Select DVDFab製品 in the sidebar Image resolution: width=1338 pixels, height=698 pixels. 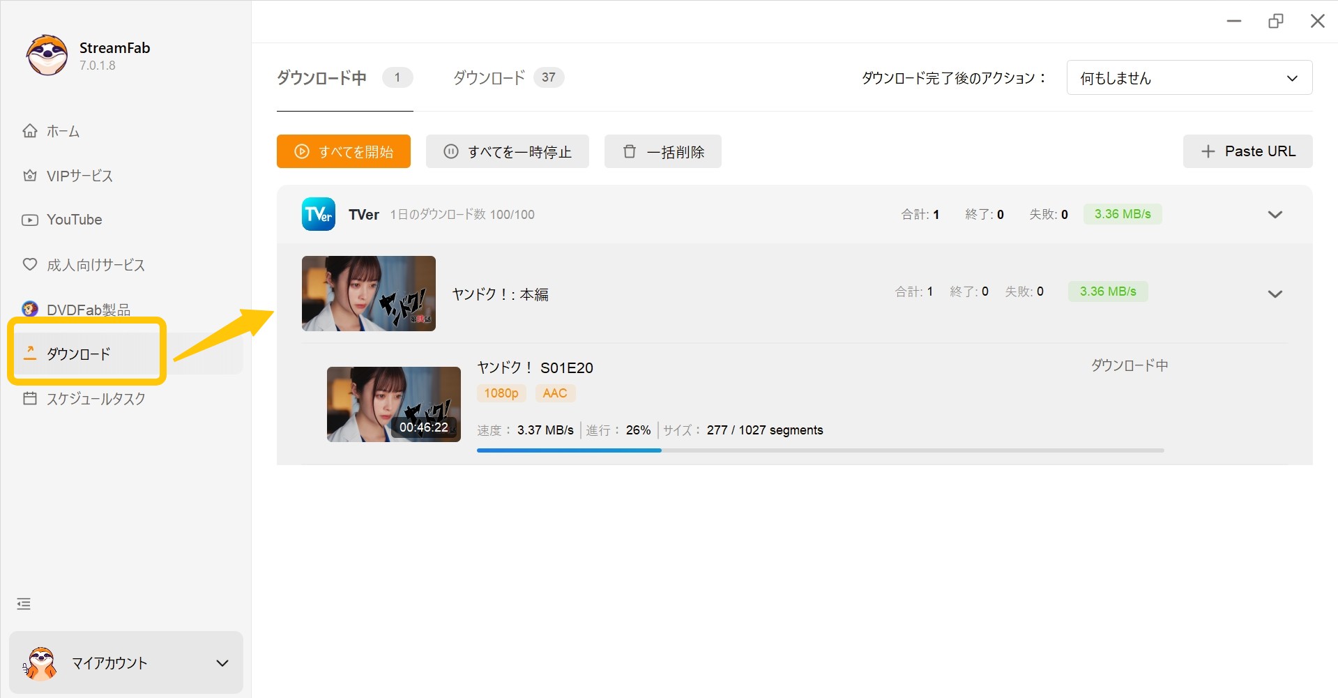coord(88,308)
